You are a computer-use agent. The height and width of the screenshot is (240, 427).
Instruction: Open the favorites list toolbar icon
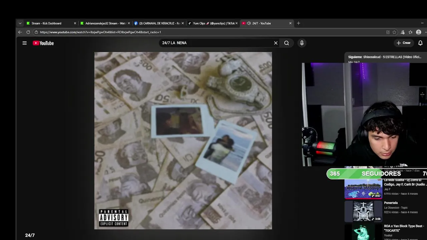411,32
